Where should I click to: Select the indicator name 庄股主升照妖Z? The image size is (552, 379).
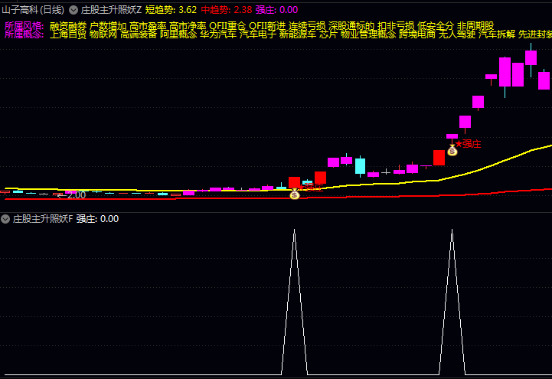[111, 10]
